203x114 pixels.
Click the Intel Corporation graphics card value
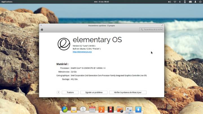pyautogui.click(x=109, y=75)
